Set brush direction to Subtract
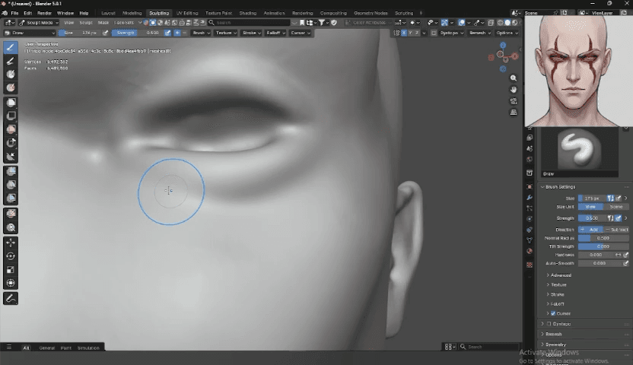Viewport: 633px width, 365px height. coord(616,230)
